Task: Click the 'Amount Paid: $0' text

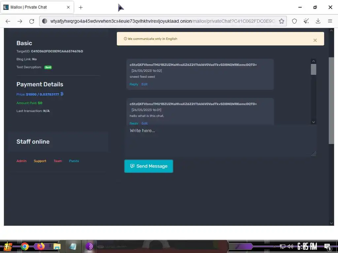Action: pyautogui.click(x=29, y=103)
